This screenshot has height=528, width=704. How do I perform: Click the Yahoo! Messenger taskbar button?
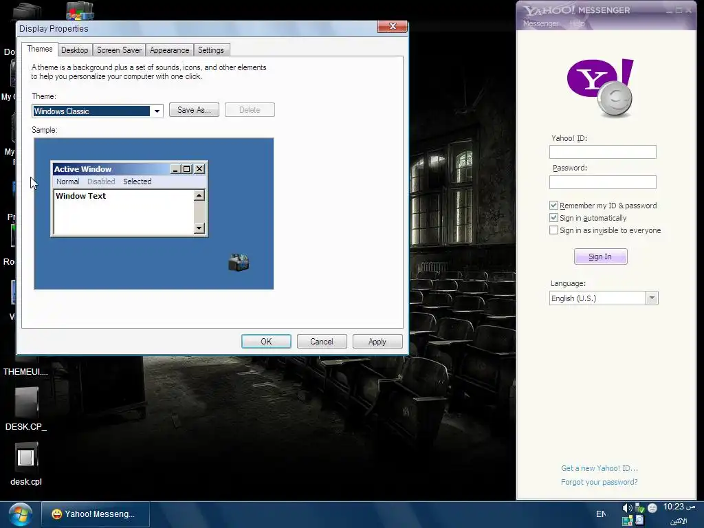click(95, 514)
